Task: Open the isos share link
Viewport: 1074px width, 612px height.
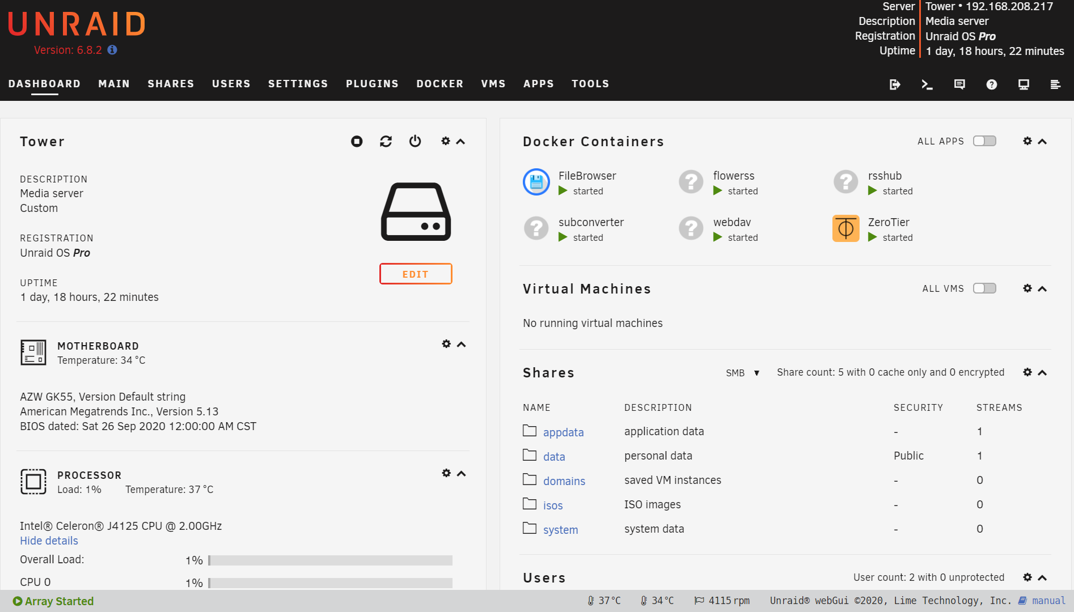Action: pos(553,505)
